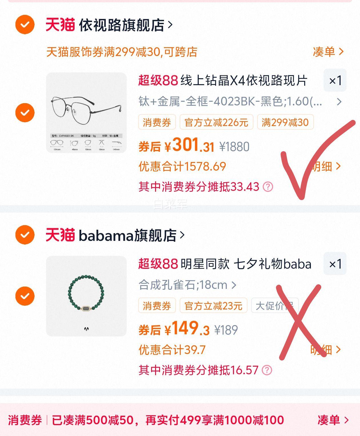Tap 凑单 on the bottom 消费券 banner
Image resolution: width=360 pixels, height=436 pixels.
tap(333, 420)
